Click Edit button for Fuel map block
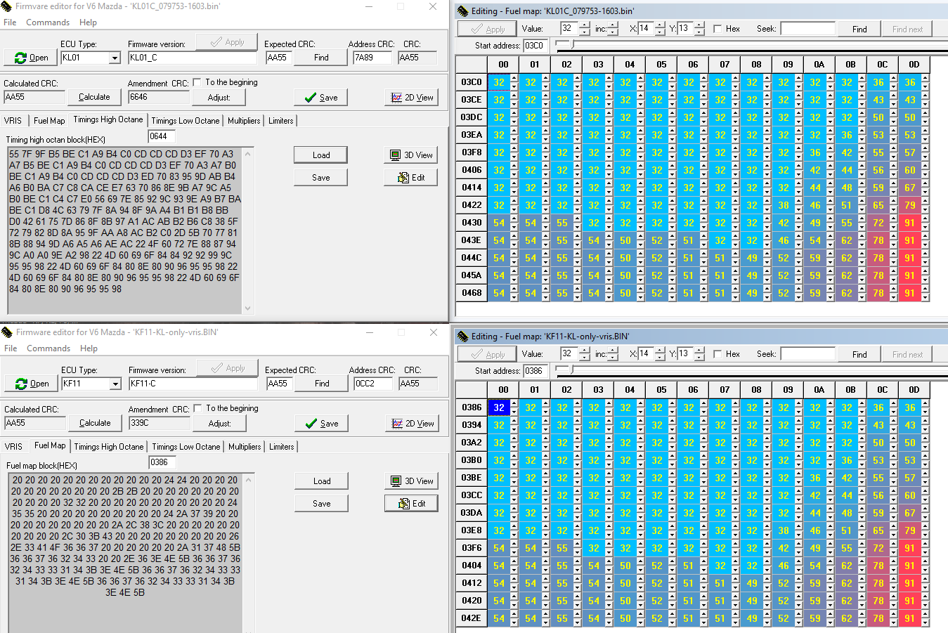The width and height of the screenshot is (948, 633). (411, 504)
